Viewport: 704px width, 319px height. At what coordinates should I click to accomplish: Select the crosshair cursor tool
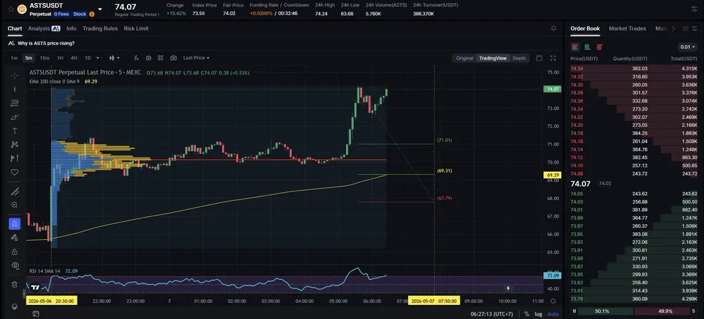pyautogui.click(x=14, y=75)
